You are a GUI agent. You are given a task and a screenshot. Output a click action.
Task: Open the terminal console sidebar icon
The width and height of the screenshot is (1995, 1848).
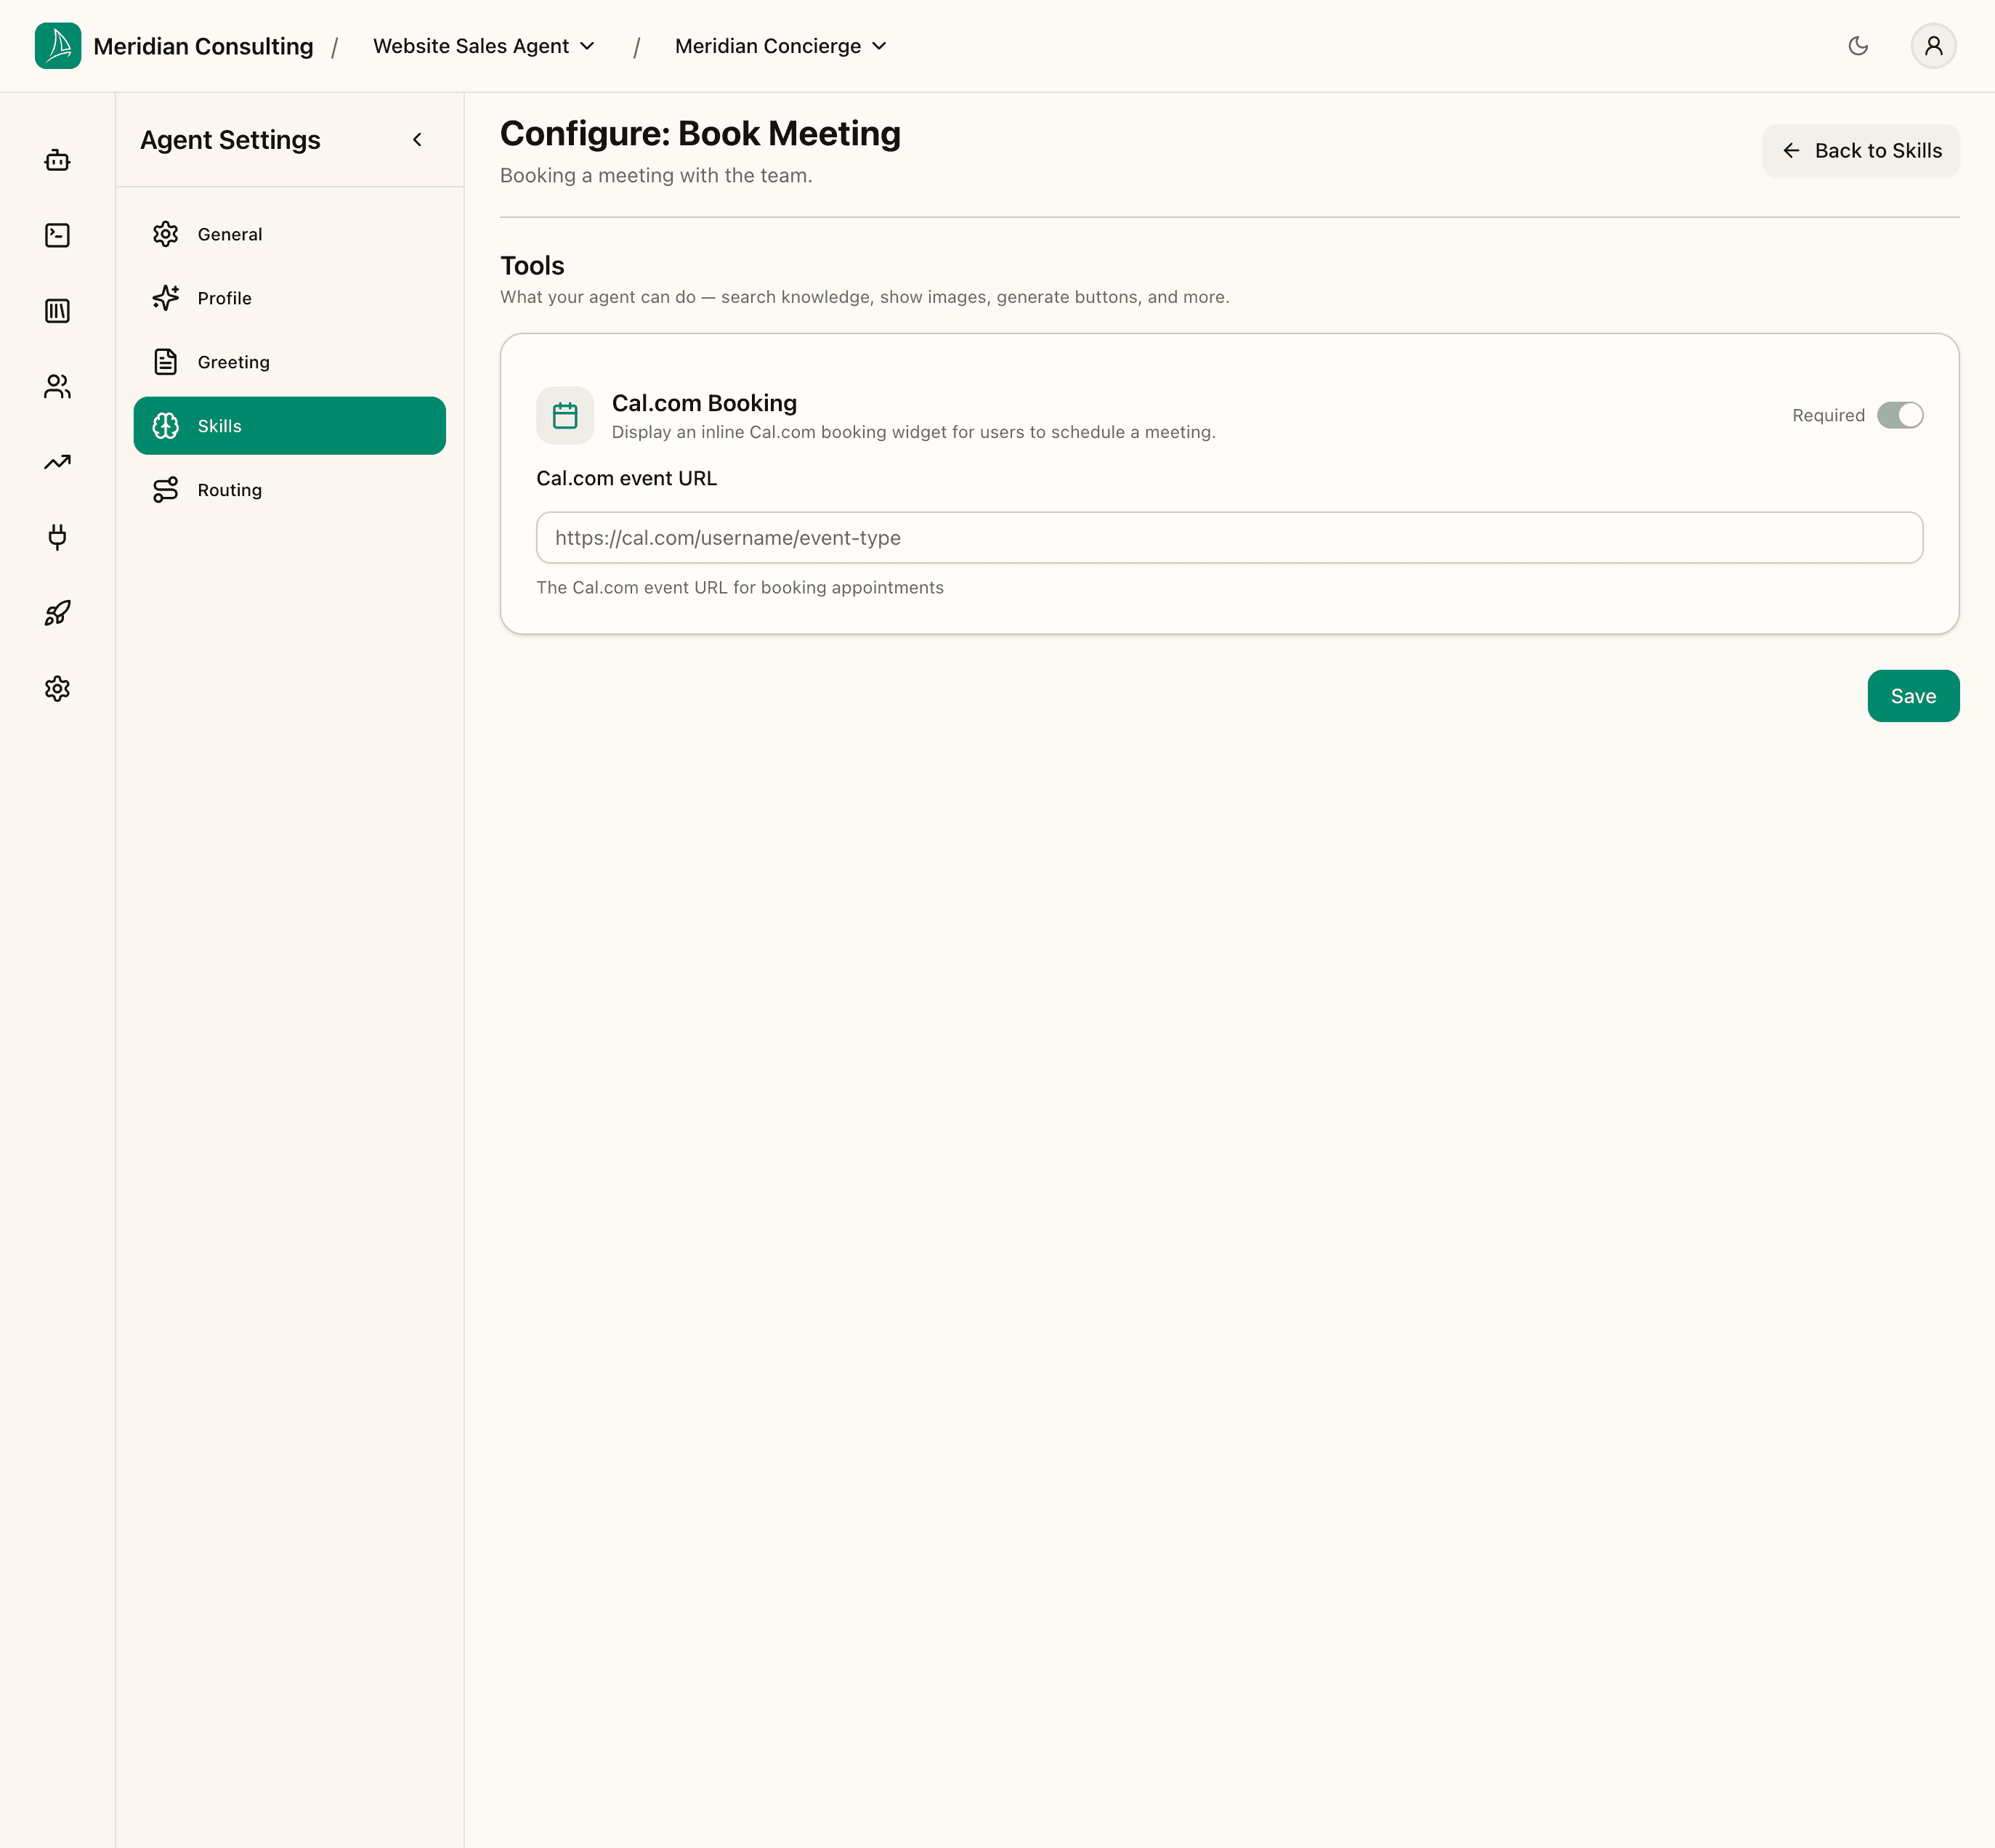[57, 235]
